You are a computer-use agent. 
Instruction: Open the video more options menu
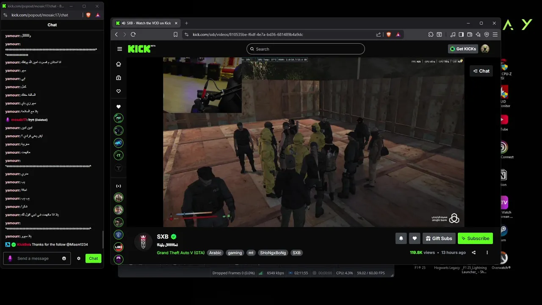pos(487,252)
